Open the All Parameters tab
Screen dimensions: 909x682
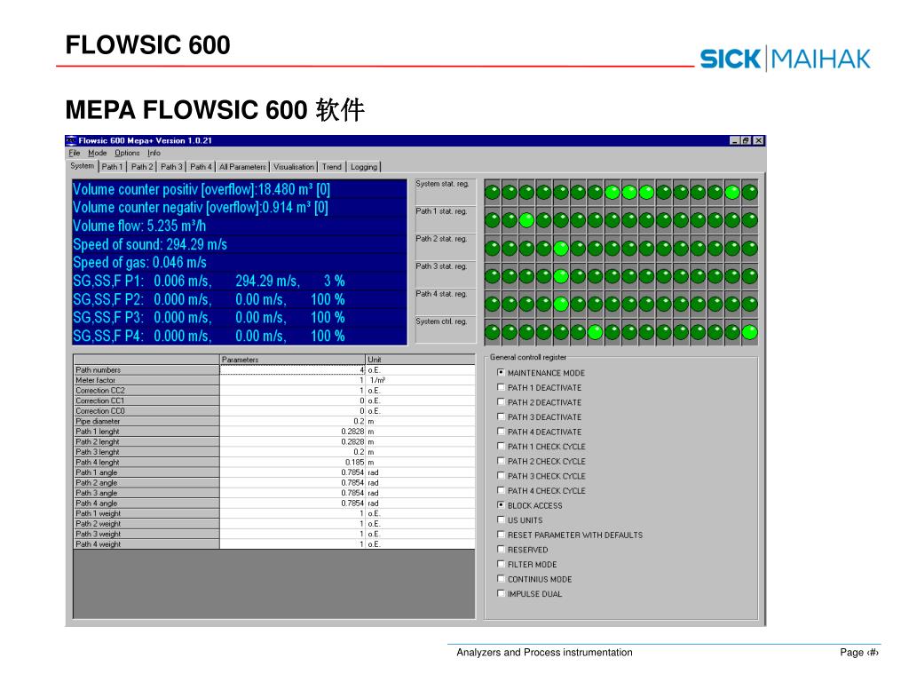pyautogui.click(x=243, y=167)
